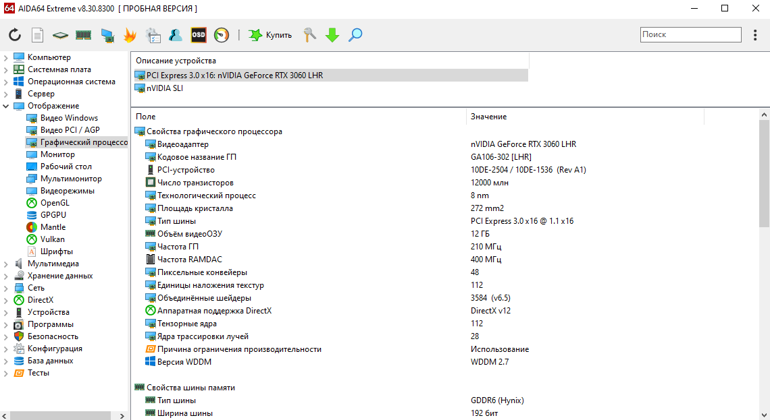
Task: Select Видеорежимы in the tree
Action: 68,191
